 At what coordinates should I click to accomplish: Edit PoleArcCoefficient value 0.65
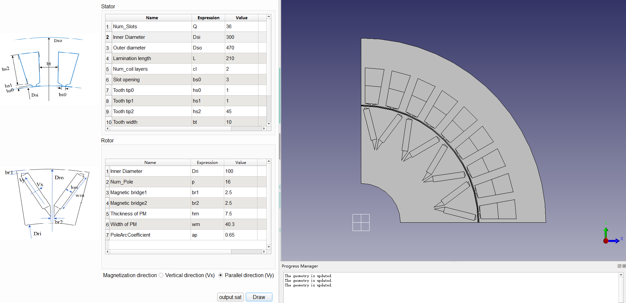tap(241, 235)
